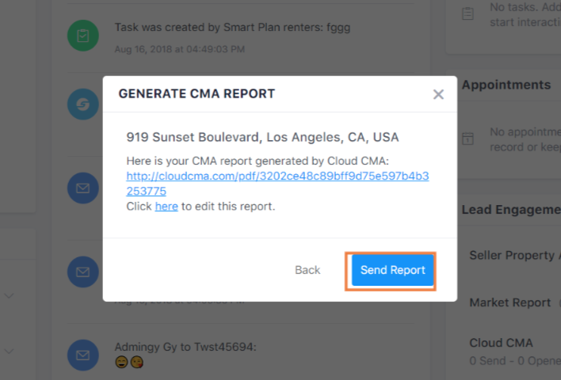Open the Market Report engagement item

pyautogui.click(x=509, y=302)
